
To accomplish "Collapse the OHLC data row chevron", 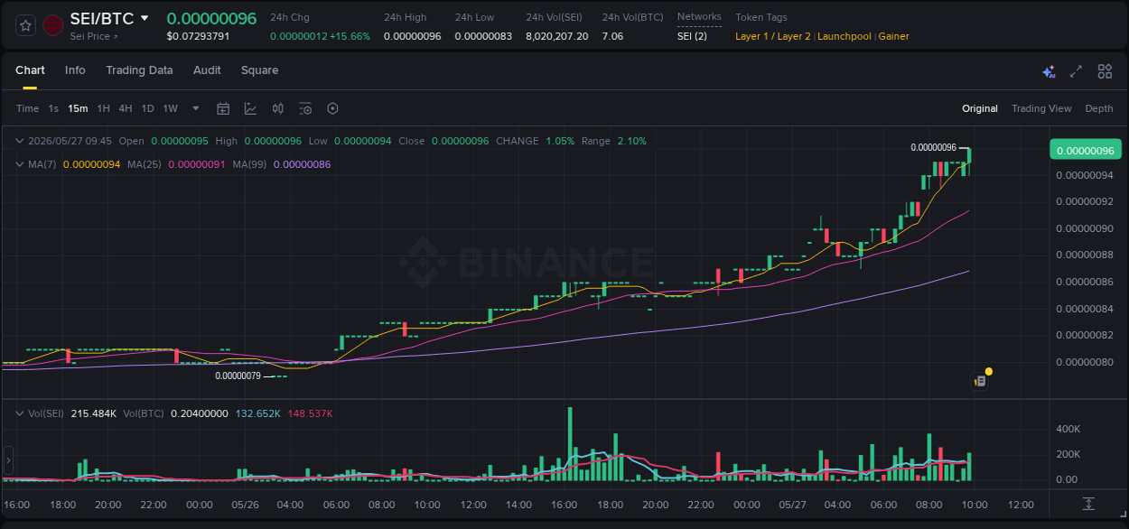I will 20,141.
